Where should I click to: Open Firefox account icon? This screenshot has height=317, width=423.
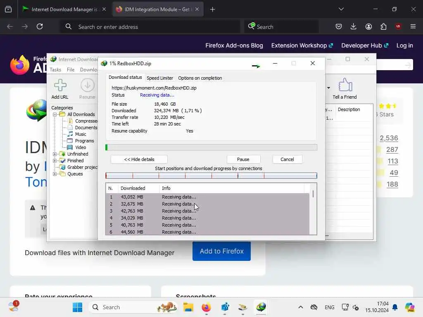[368, 26]
